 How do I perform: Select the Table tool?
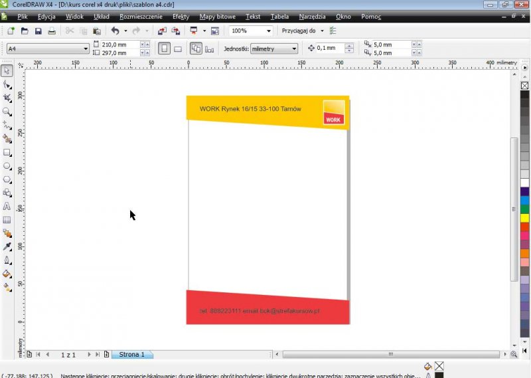(x=7, y=220)
